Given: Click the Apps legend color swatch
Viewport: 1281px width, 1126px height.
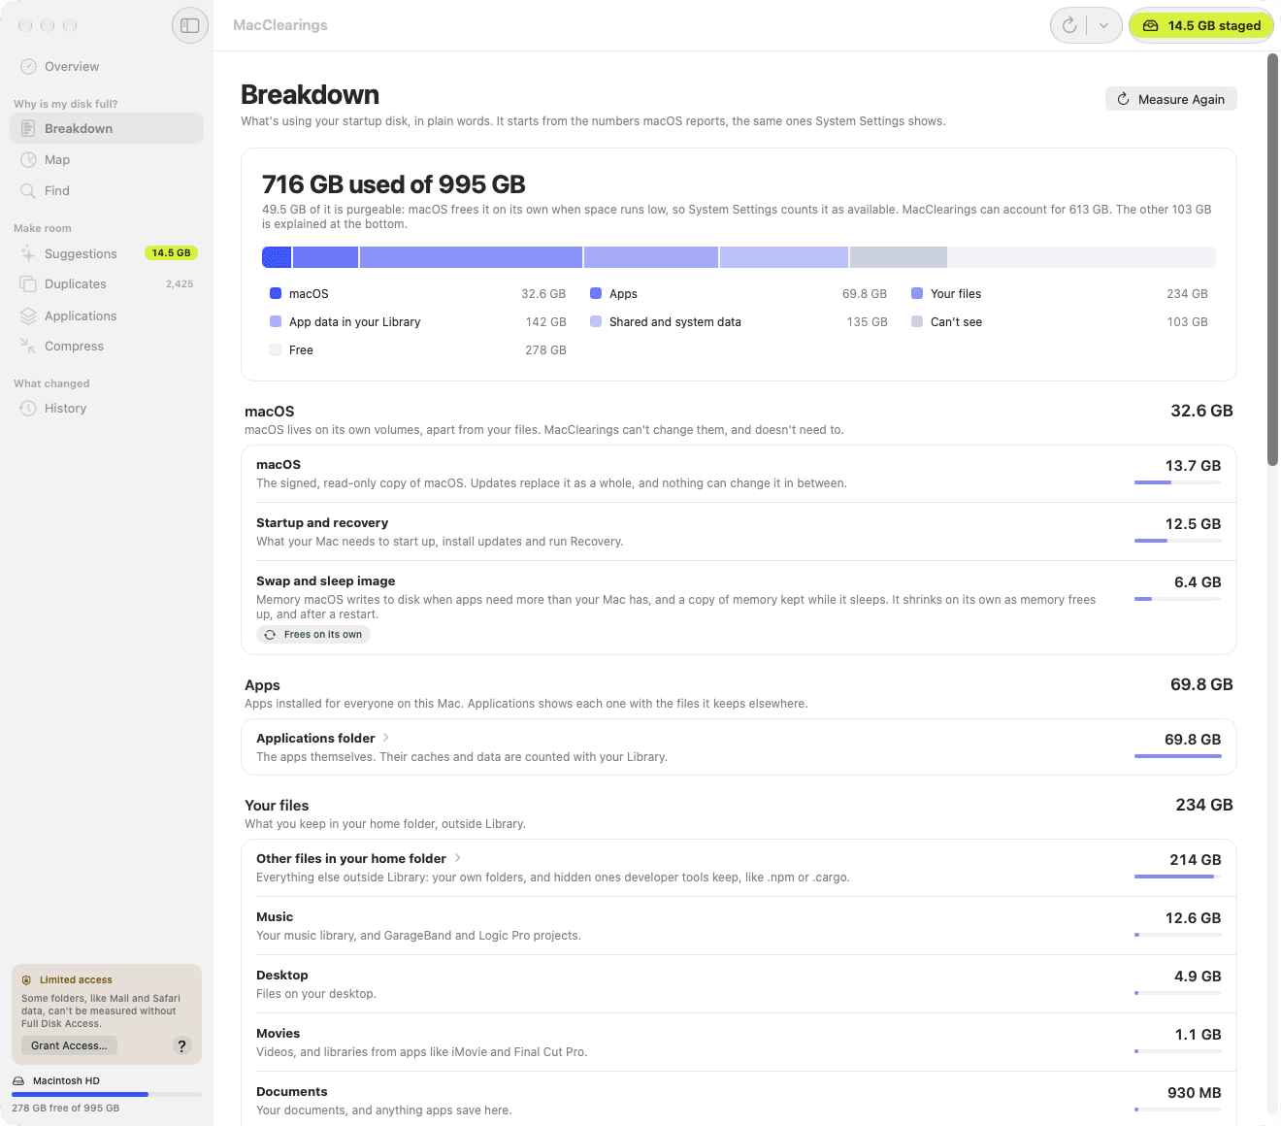Looking at the screenshot, I should point(596,293).
